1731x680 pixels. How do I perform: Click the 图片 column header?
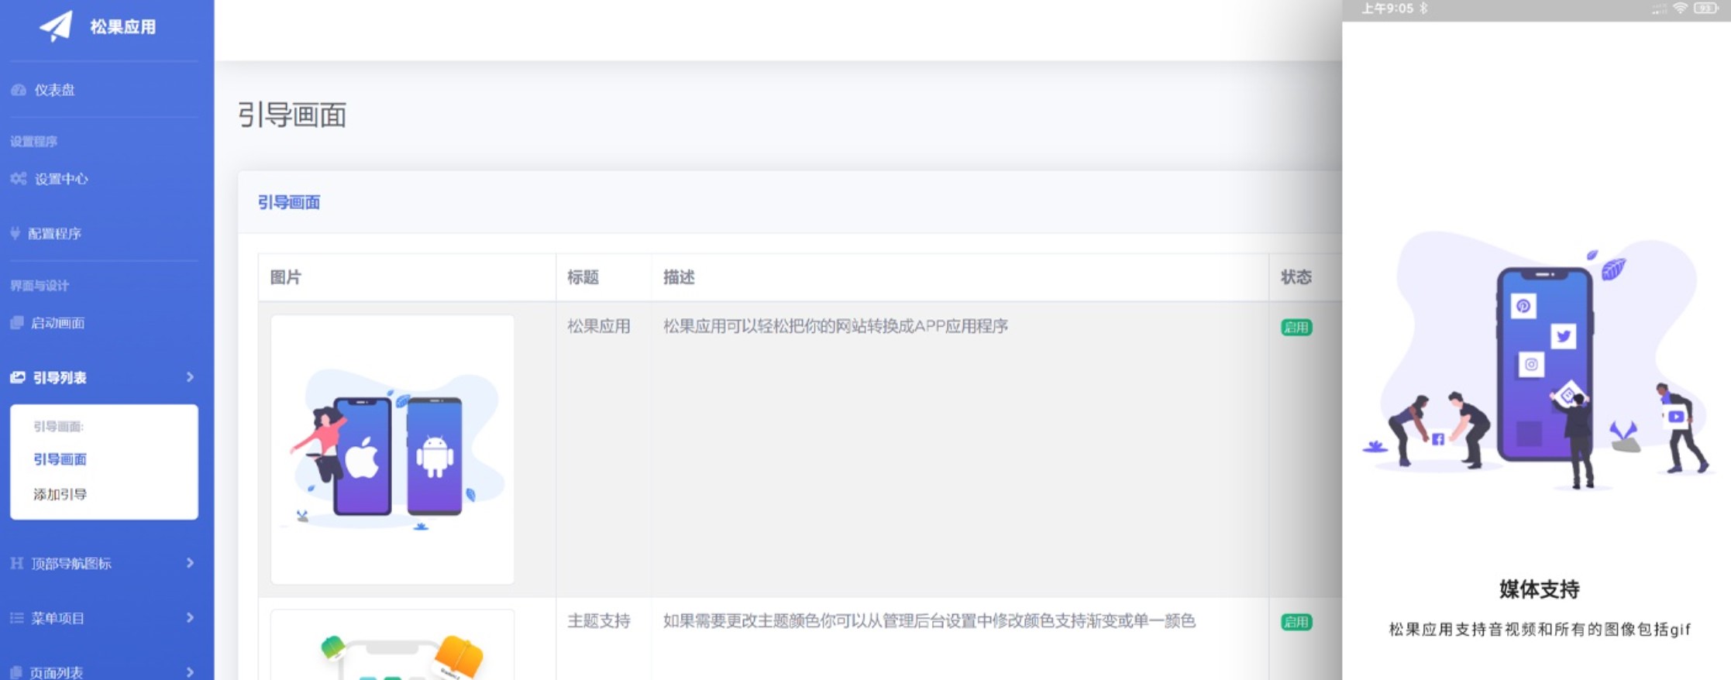tap(285, 277)
